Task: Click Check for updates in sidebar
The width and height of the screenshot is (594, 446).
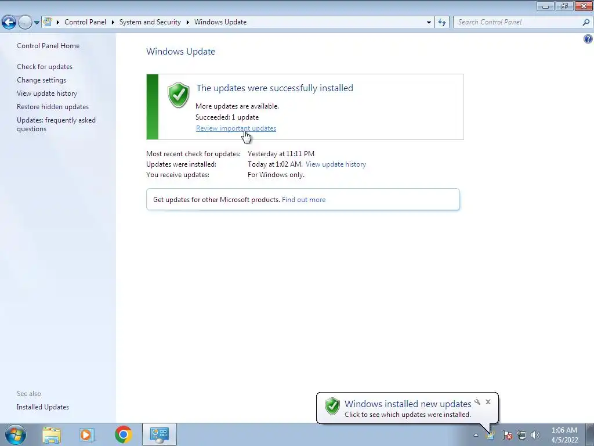Action: [x=45, y=66]
